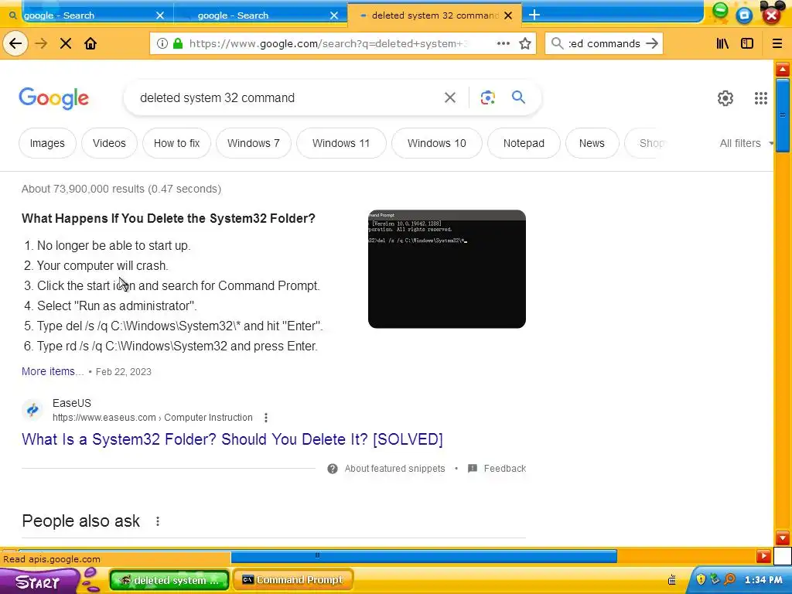Filter results by News
The width and height of the screenshot is (792, 594).
click(x=592, y=143)
